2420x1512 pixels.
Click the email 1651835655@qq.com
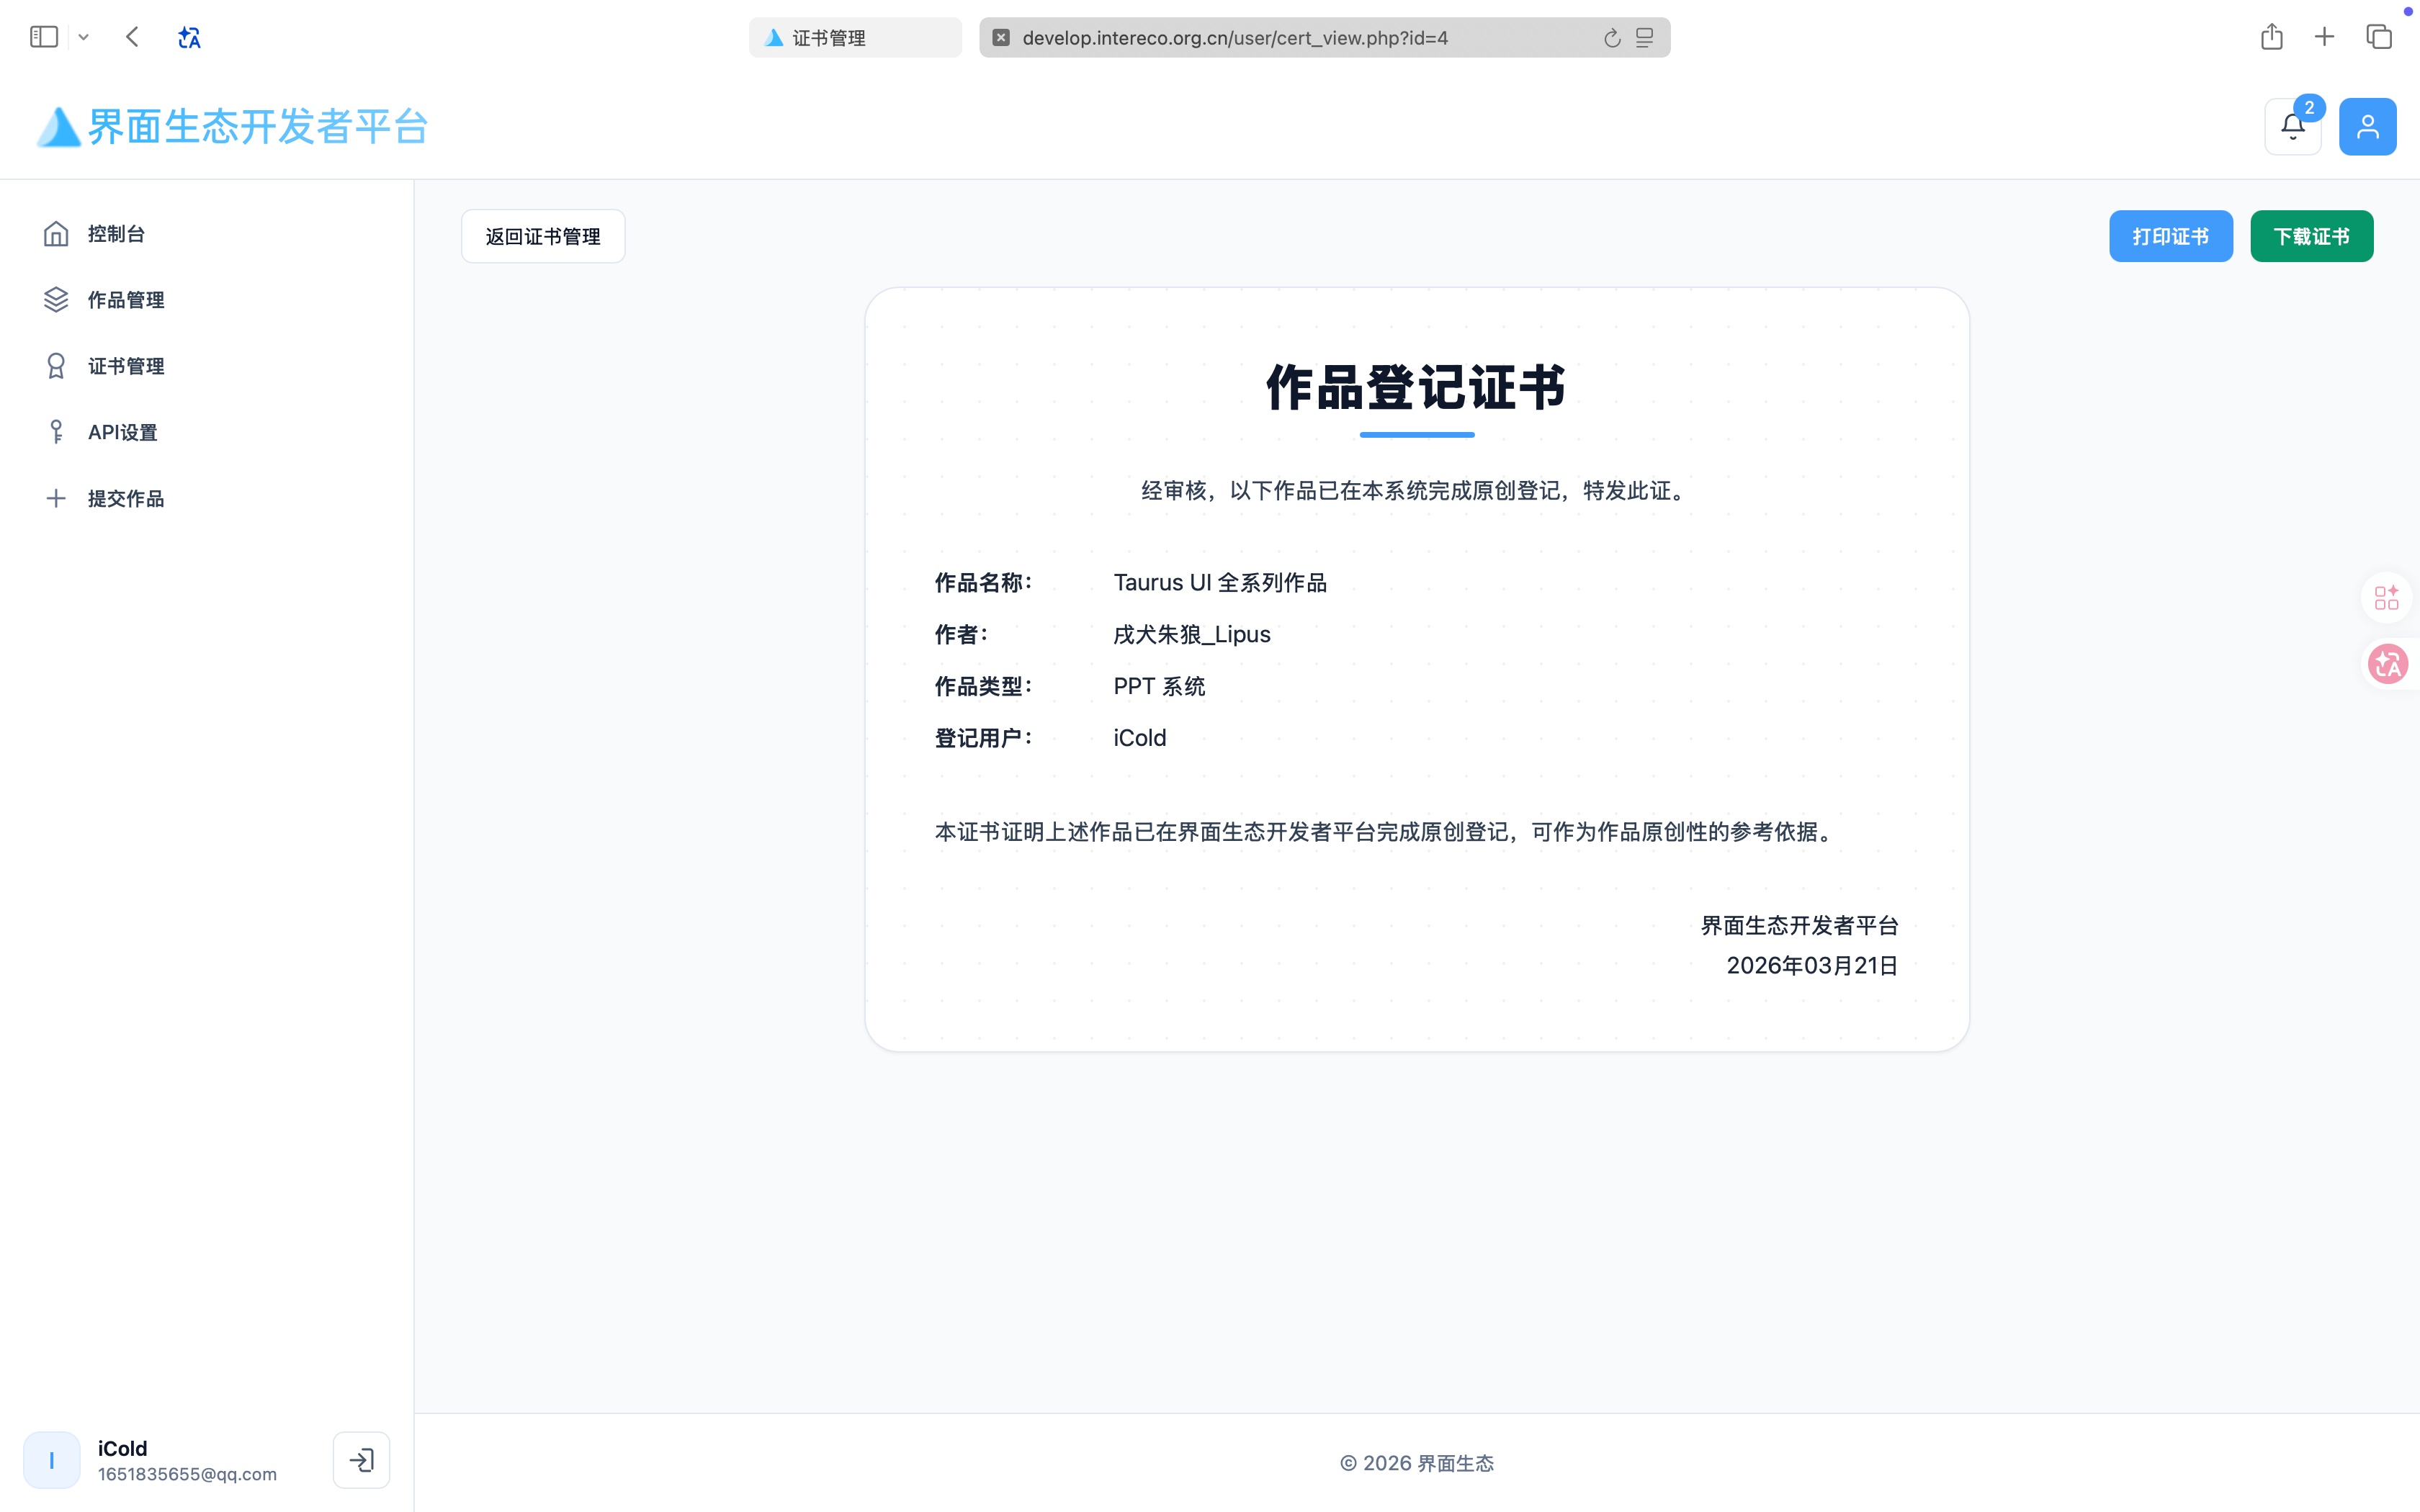[187, 1474]
